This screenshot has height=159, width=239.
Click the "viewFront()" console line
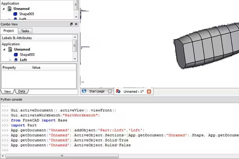pos(64,110)
